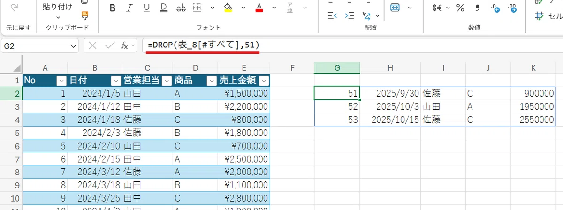The height and width of the screenshot is (210, 563).
Task: Open merge cells dropdown arrow
Action: click(410, 7)
